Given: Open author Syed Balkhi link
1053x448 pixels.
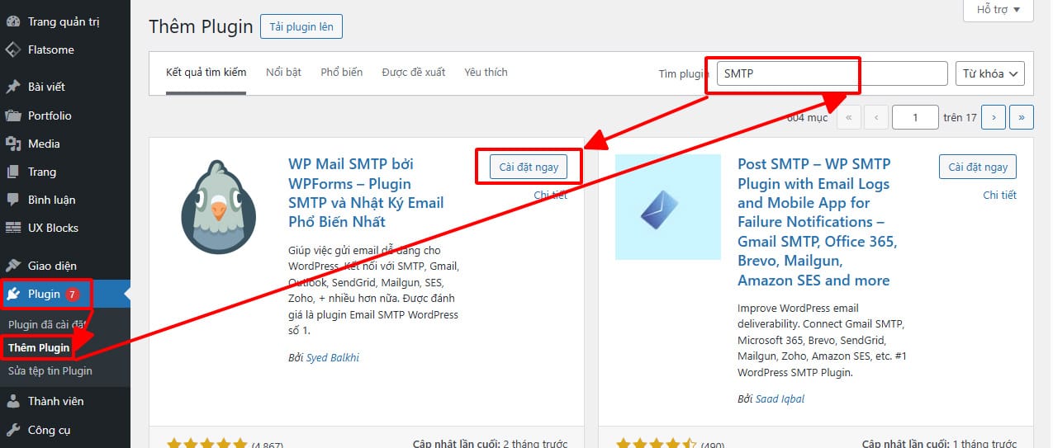Looking at the screenshot, I should (333, 357).
